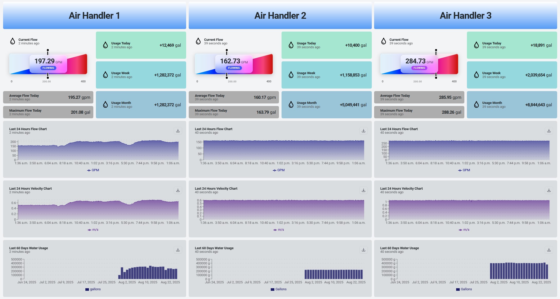Viewport: 560px width, 299px height.
Task: Click Air Handler 2 velocity chart area
Action: pos(284,210)
